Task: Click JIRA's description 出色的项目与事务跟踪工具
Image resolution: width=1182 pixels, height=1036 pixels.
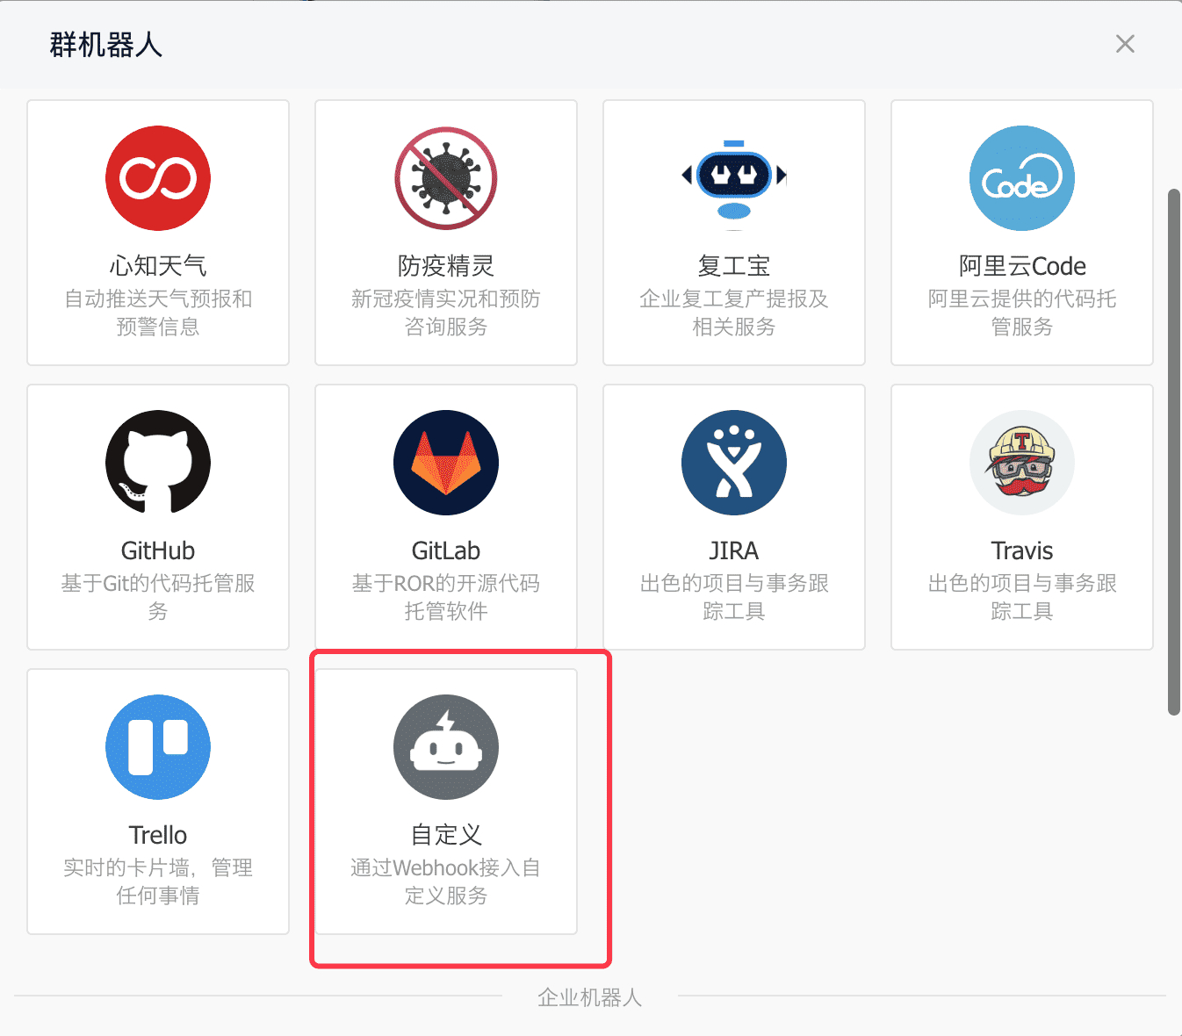Action: (734, 597)
